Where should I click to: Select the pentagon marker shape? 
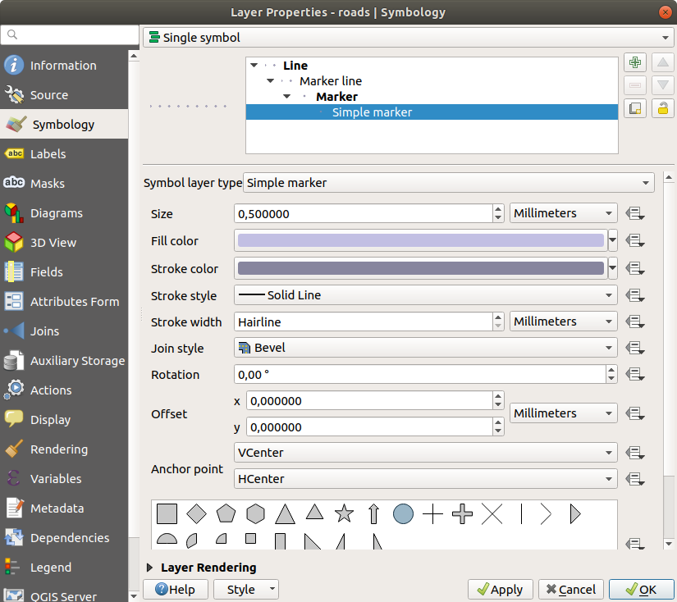226,514
